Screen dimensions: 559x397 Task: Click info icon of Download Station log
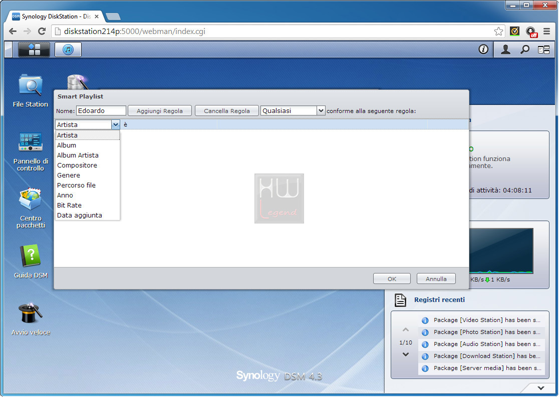pyautogui.click(x=425, y=356)
